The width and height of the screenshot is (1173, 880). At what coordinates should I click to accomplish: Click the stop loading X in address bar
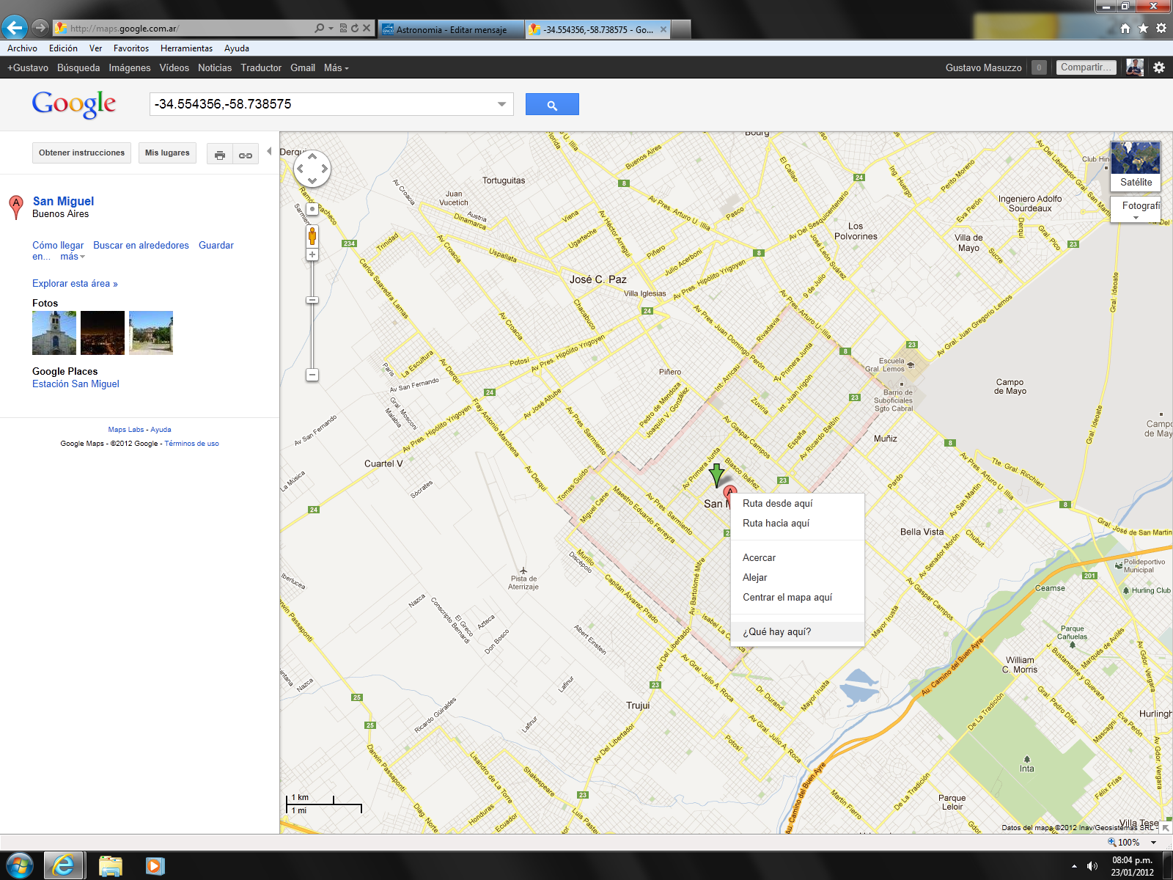[x=367, y=29]
